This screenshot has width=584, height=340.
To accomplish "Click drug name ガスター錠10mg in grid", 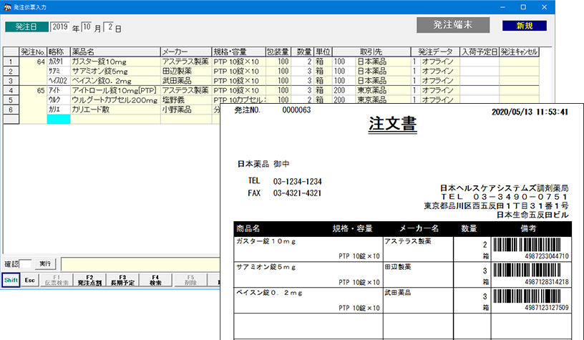I will point(99,62).
